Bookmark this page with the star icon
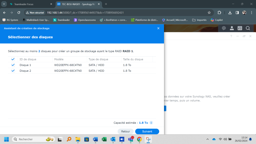Screen dimensions: 256x144 click(x=209, y=12)
